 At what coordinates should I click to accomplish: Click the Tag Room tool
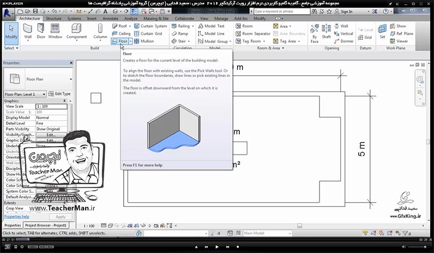pos(248,41)
